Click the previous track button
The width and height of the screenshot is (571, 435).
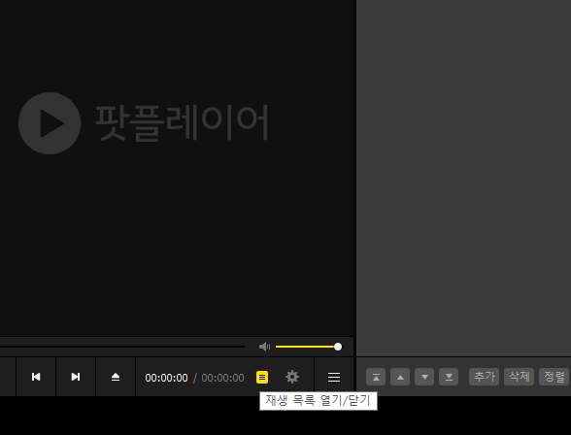pos(36,377)
